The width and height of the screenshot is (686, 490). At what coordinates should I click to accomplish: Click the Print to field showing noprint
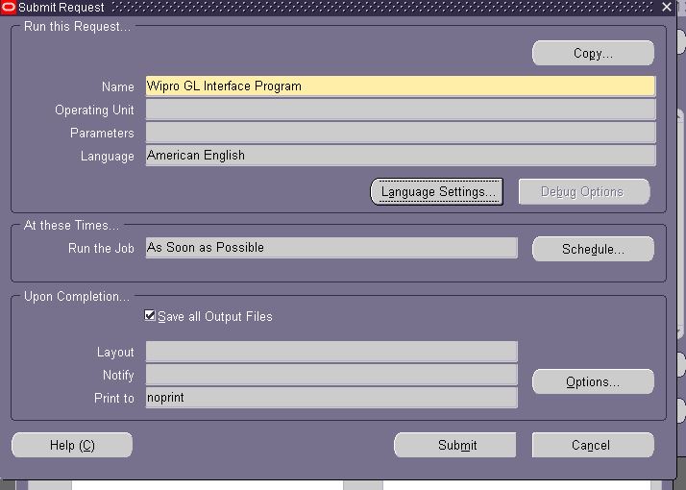tap(331, 398)
